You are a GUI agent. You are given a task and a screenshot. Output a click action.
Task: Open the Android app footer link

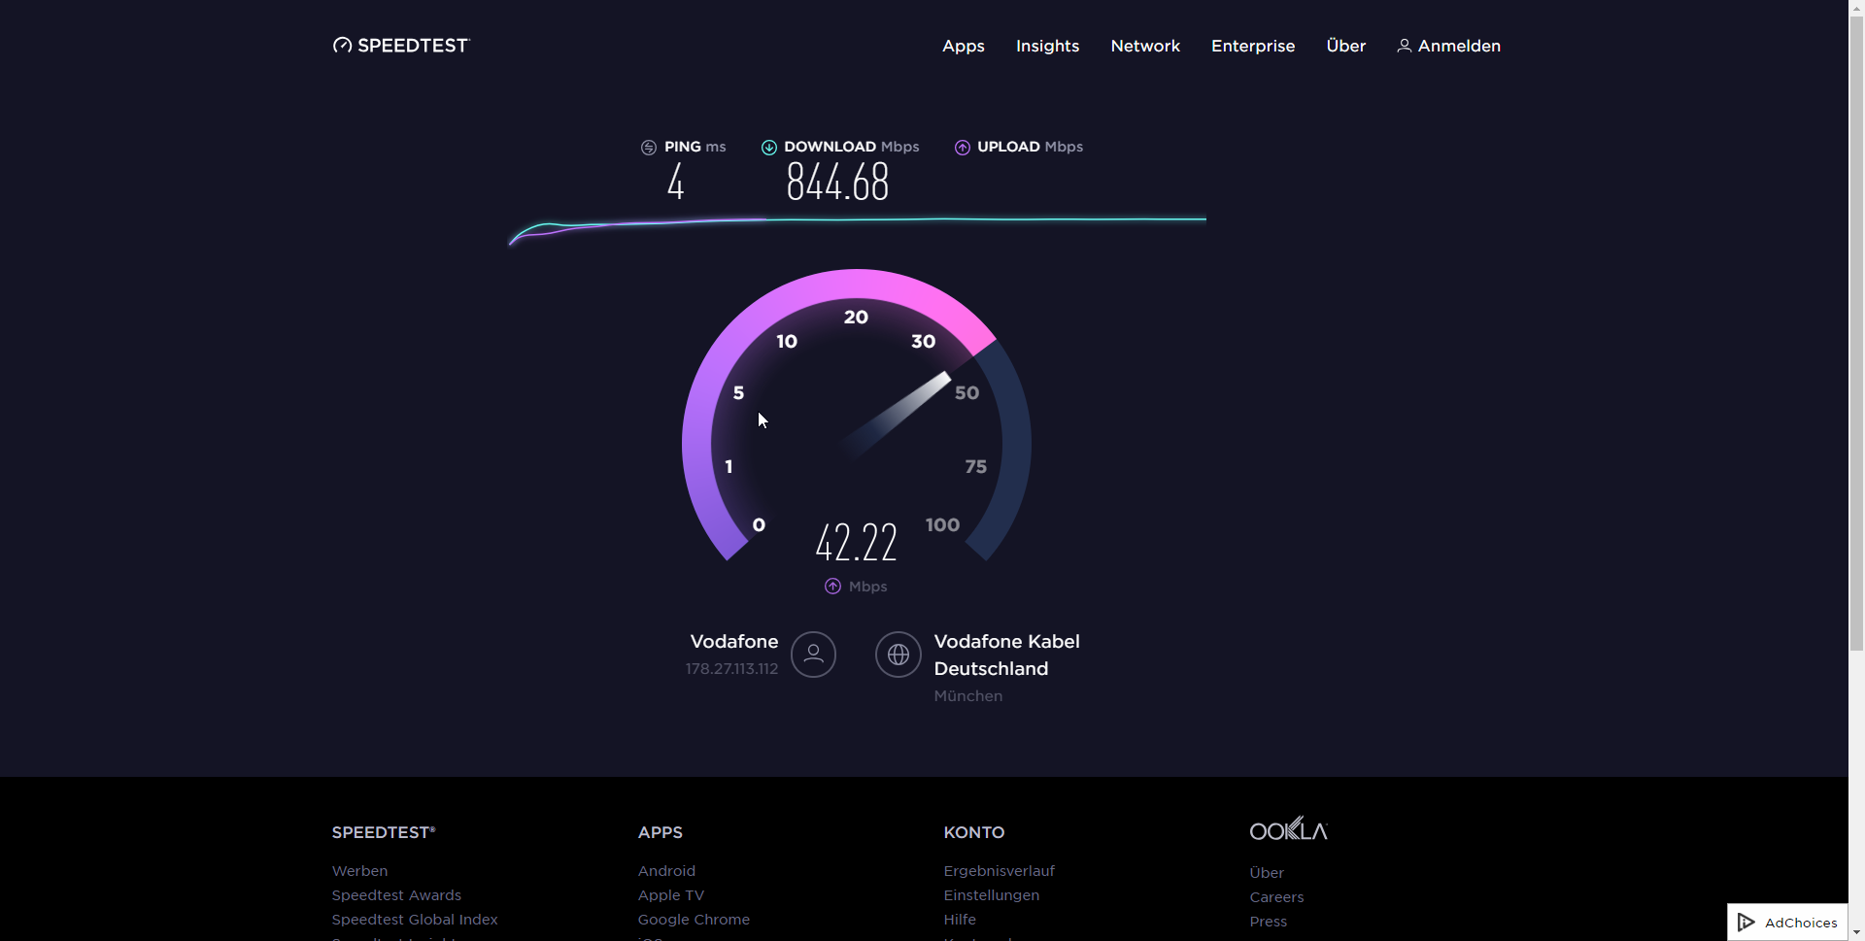(666, 871)
